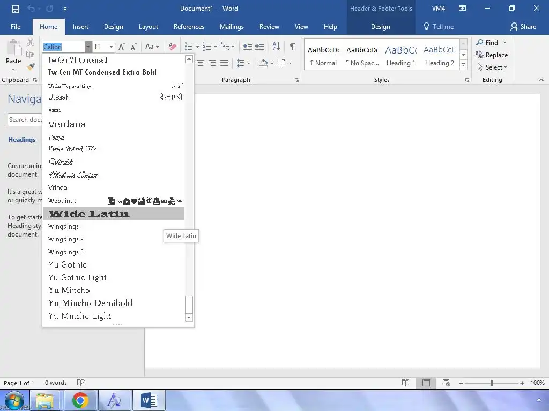This screenshot has height=411, width=549.
Task: Apply the Normal style
Action: [323, 56]
